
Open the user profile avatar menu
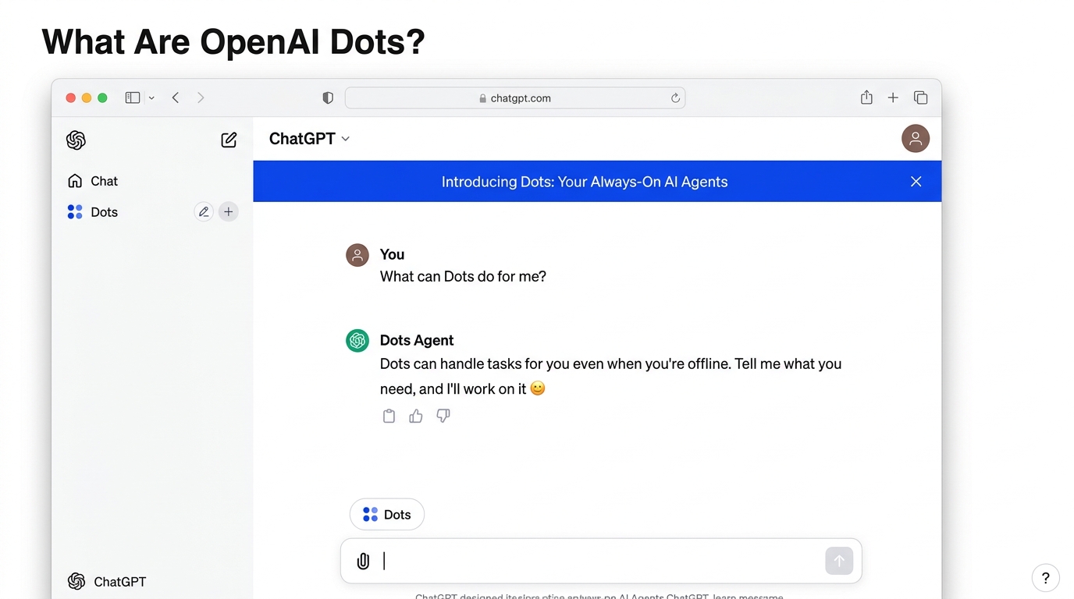(x=916, y=139)
